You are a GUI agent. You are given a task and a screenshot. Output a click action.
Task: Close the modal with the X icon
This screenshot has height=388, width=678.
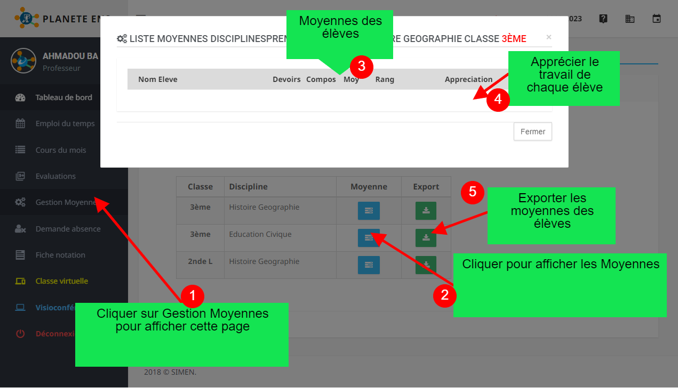(x=548, y=37)
